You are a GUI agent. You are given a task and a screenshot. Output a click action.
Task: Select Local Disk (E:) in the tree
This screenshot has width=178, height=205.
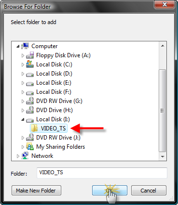54,83
